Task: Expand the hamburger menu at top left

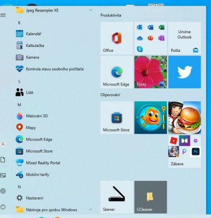Action: [x=3, y=15]
